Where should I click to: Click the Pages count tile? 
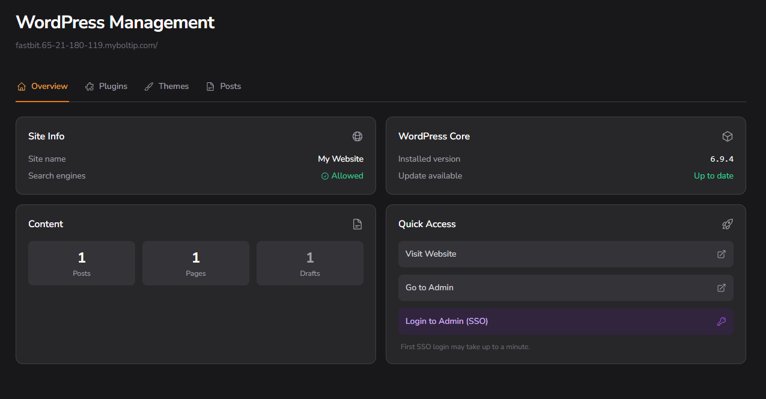pyautogui.click(x=196, y=263)
